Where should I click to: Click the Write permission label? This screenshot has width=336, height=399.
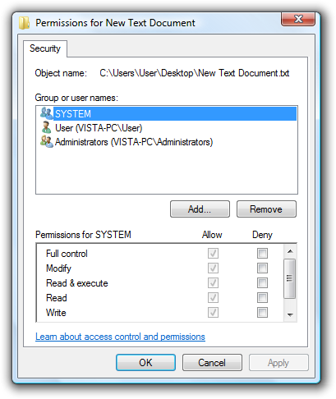[56, 313]
